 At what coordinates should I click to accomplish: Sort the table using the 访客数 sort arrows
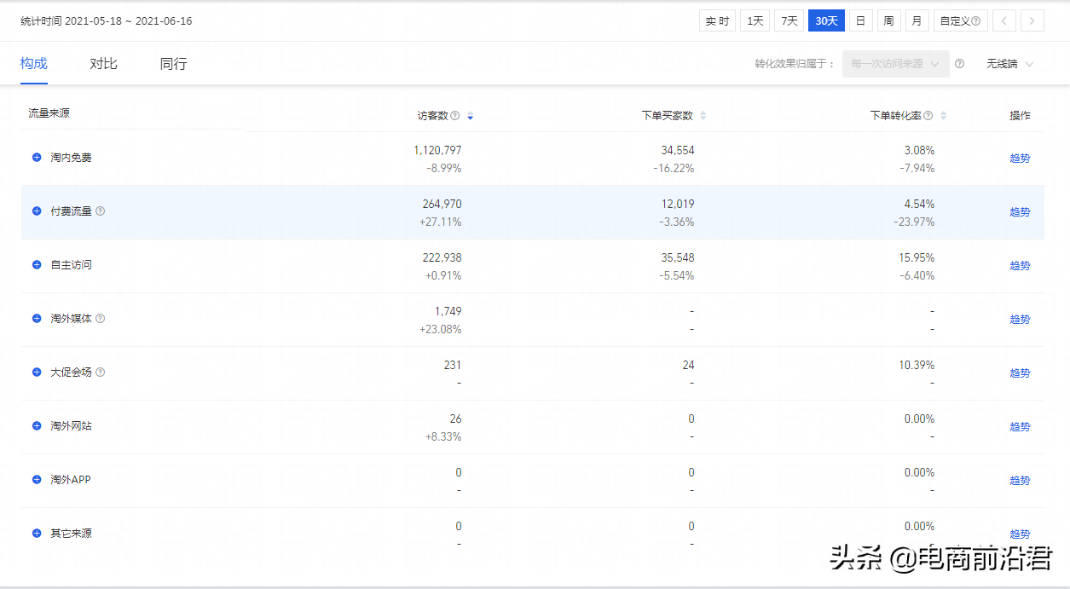tap(469, 115)
